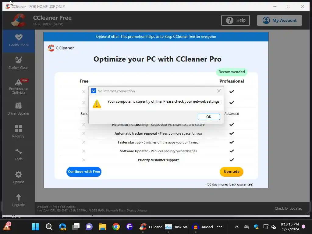
Task: Click the muted volume tray icon
Action: (274, 227)
